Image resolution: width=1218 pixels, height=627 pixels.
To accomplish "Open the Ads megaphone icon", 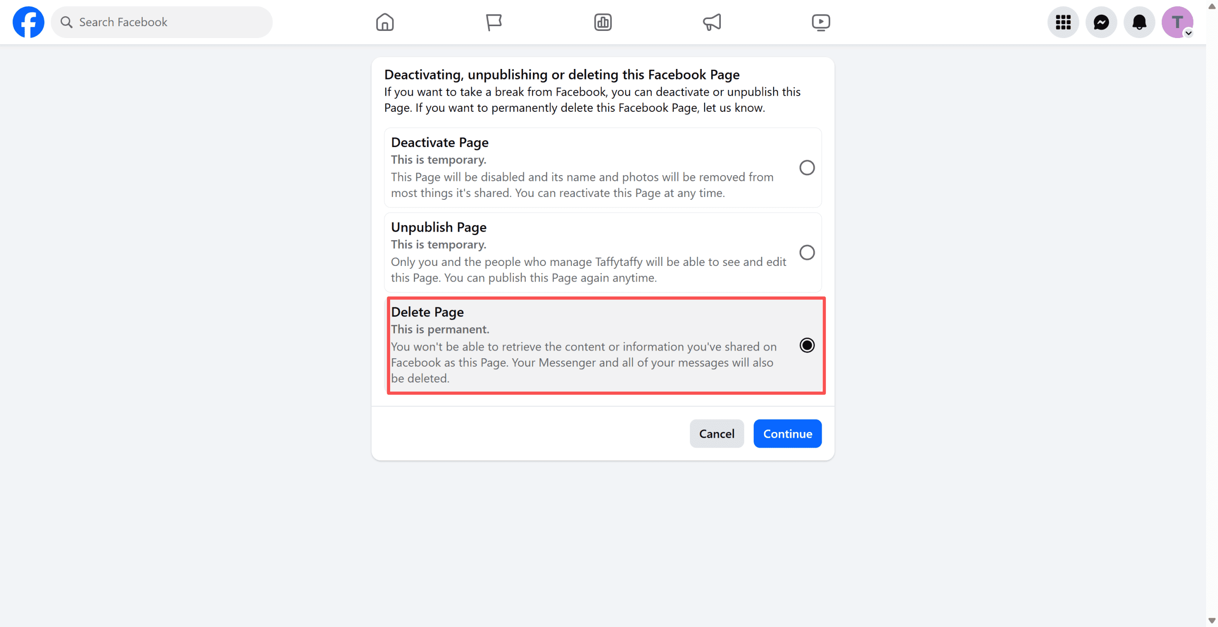I will tap(712, 22).
